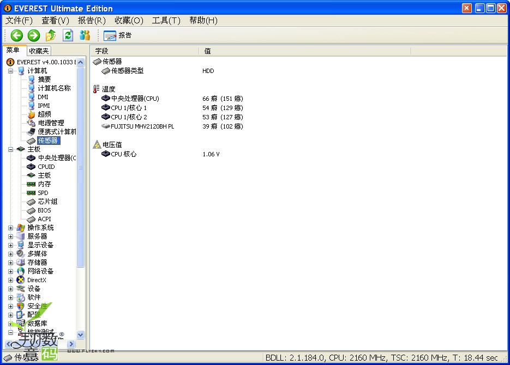Image resolution: width=510 pixels, height=365 pixels.
Task: Expand the 服务器 tree node
Action: pos(11,237)
